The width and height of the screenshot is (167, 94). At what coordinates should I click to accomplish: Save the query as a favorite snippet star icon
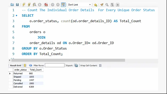pos(95,5)
